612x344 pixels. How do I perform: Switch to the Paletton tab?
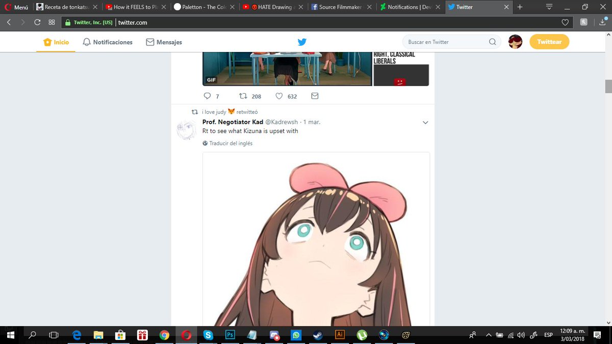click(204, 7)
